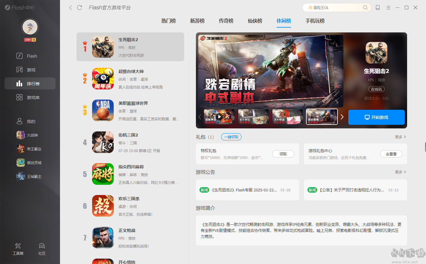426x264 pixels.
Task: Go back using the back arrow
Action: (70, 7)
